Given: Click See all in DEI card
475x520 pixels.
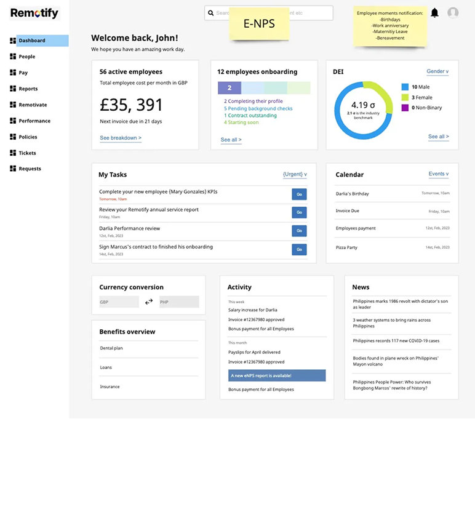Looking at the screenshot, I should [439, 137].
